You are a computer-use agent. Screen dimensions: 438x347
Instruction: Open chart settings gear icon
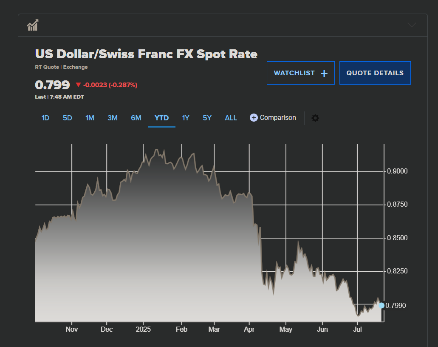pos(315,118)
